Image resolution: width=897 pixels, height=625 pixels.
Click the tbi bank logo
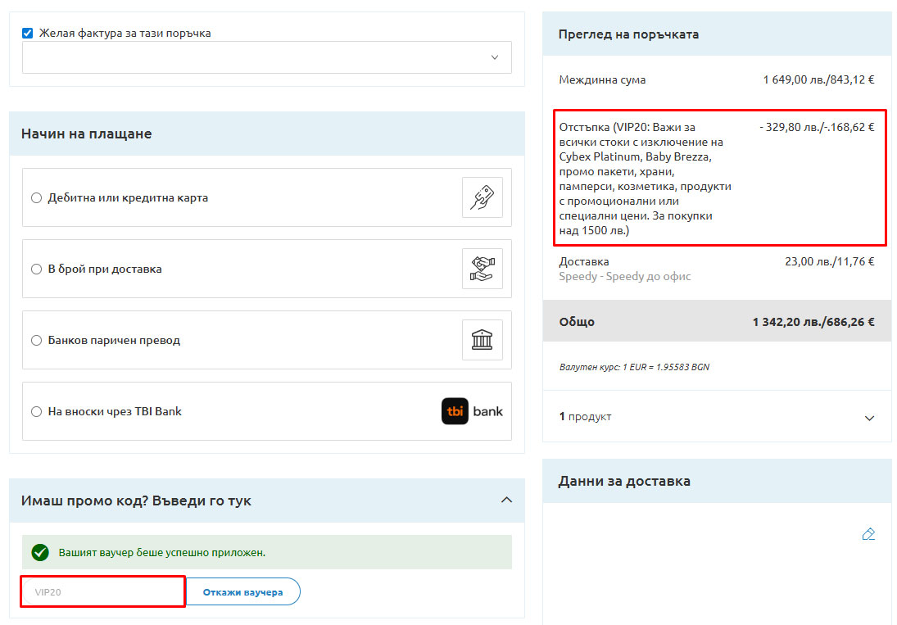473,411
